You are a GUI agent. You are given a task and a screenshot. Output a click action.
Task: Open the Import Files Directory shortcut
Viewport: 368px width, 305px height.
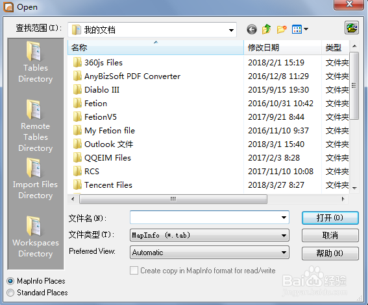pyautogui.click(x=36, y=178)
